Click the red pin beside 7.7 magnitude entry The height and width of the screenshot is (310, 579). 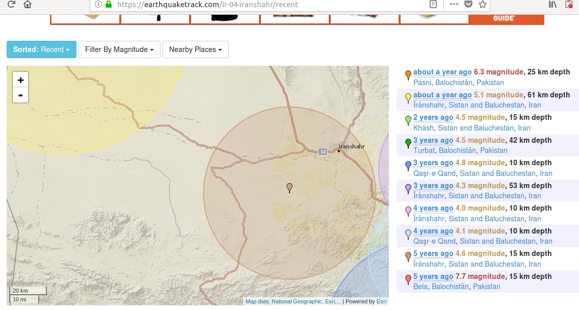click(x=408, y=279)
